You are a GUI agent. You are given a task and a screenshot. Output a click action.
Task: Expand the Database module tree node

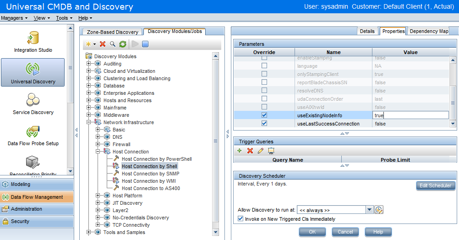[x=89, y=86]
